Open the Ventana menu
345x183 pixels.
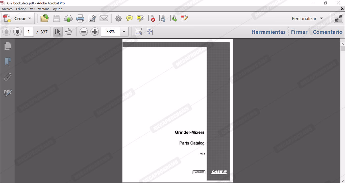click(44, 9)
